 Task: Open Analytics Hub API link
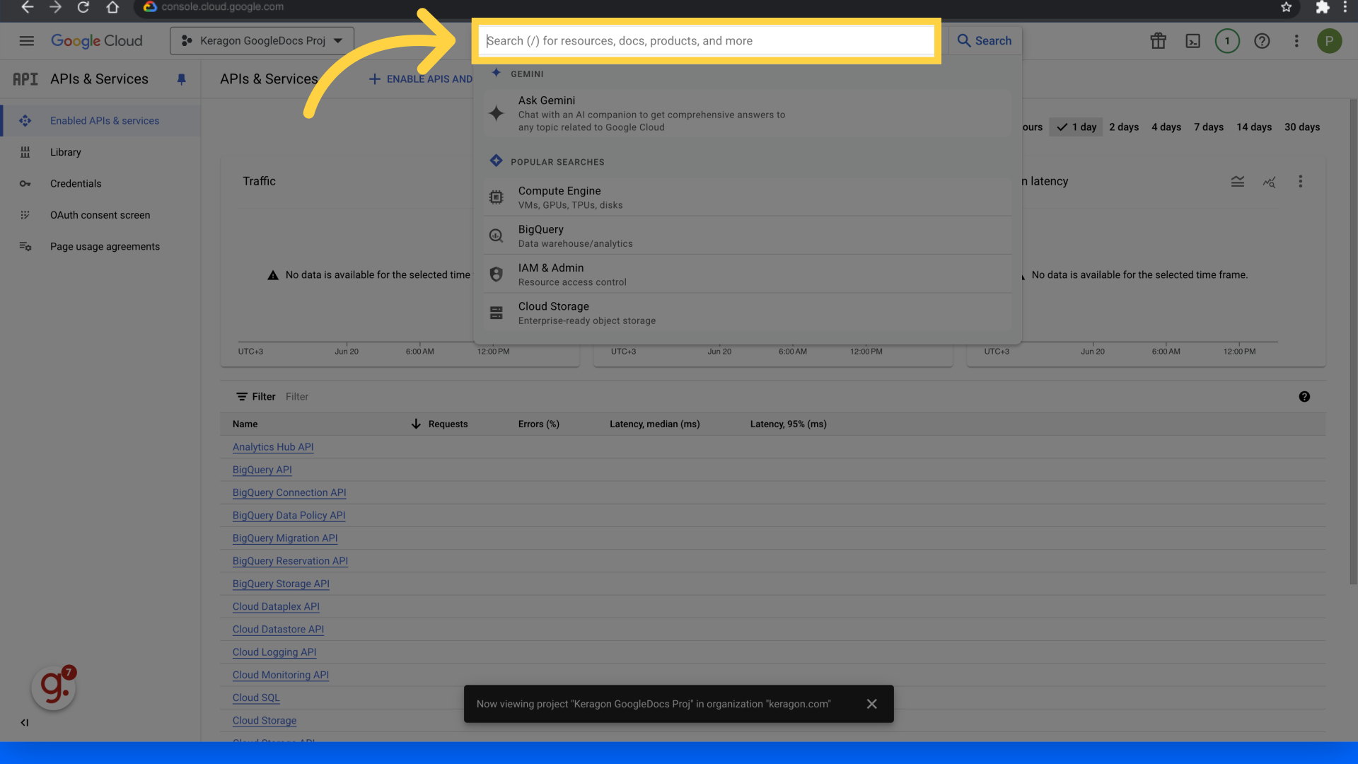(x=273, y=447)
